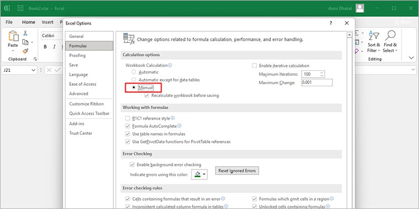Switch to the Home ribbon tab
This screenshot has height=209, width=419.
[x=28, y=22]
